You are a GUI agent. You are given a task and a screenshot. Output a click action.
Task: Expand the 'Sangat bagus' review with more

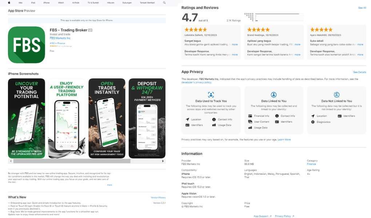(x=235, y=44)
